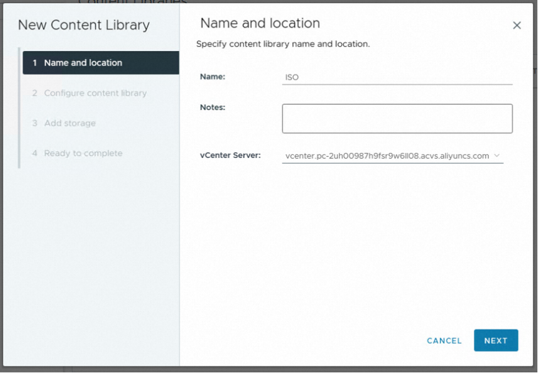538x373 pixels.
Task: Open the vCenter Server dropdown
Action: 387,156
